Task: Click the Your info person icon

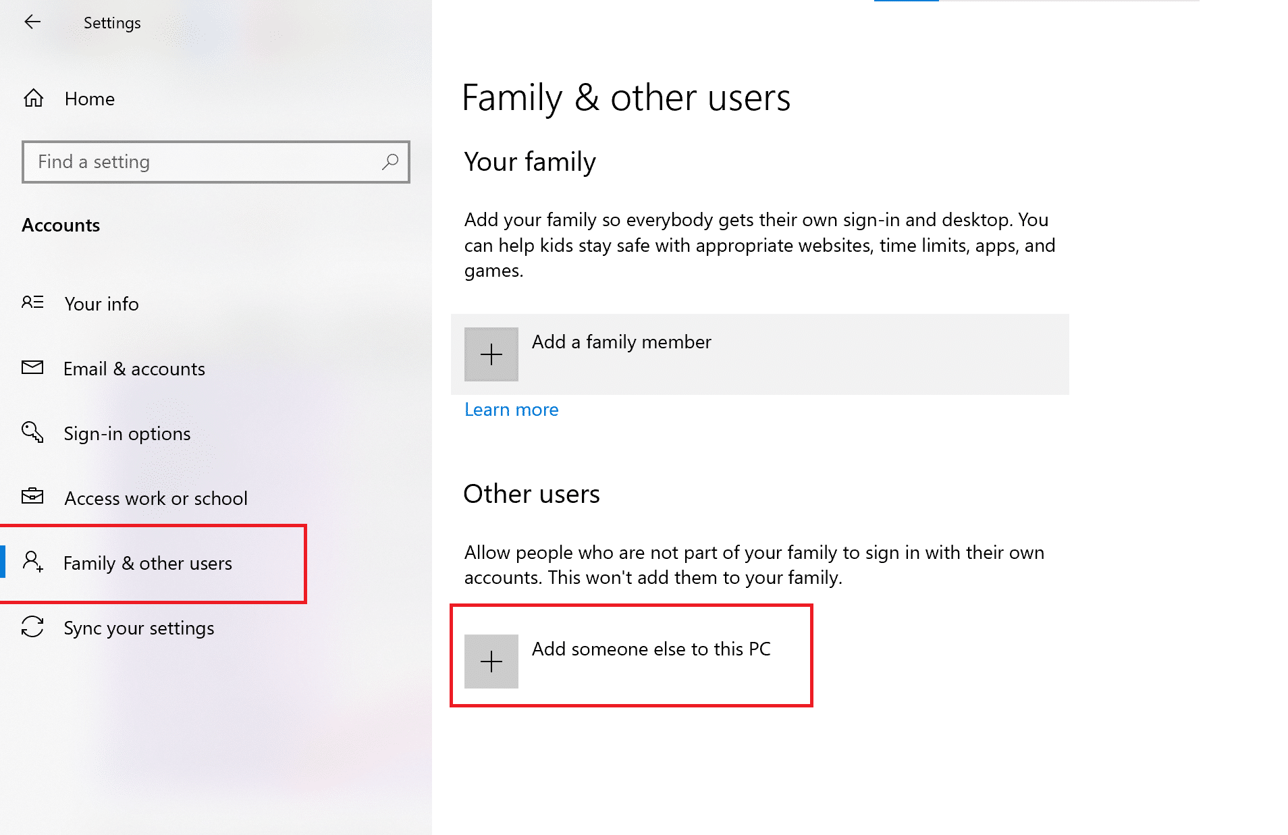Action: 32,303
